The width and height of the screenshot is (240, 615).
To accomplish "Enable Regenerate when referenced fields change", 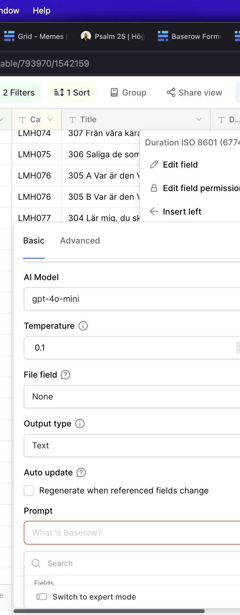I will [x=29, y=491].
